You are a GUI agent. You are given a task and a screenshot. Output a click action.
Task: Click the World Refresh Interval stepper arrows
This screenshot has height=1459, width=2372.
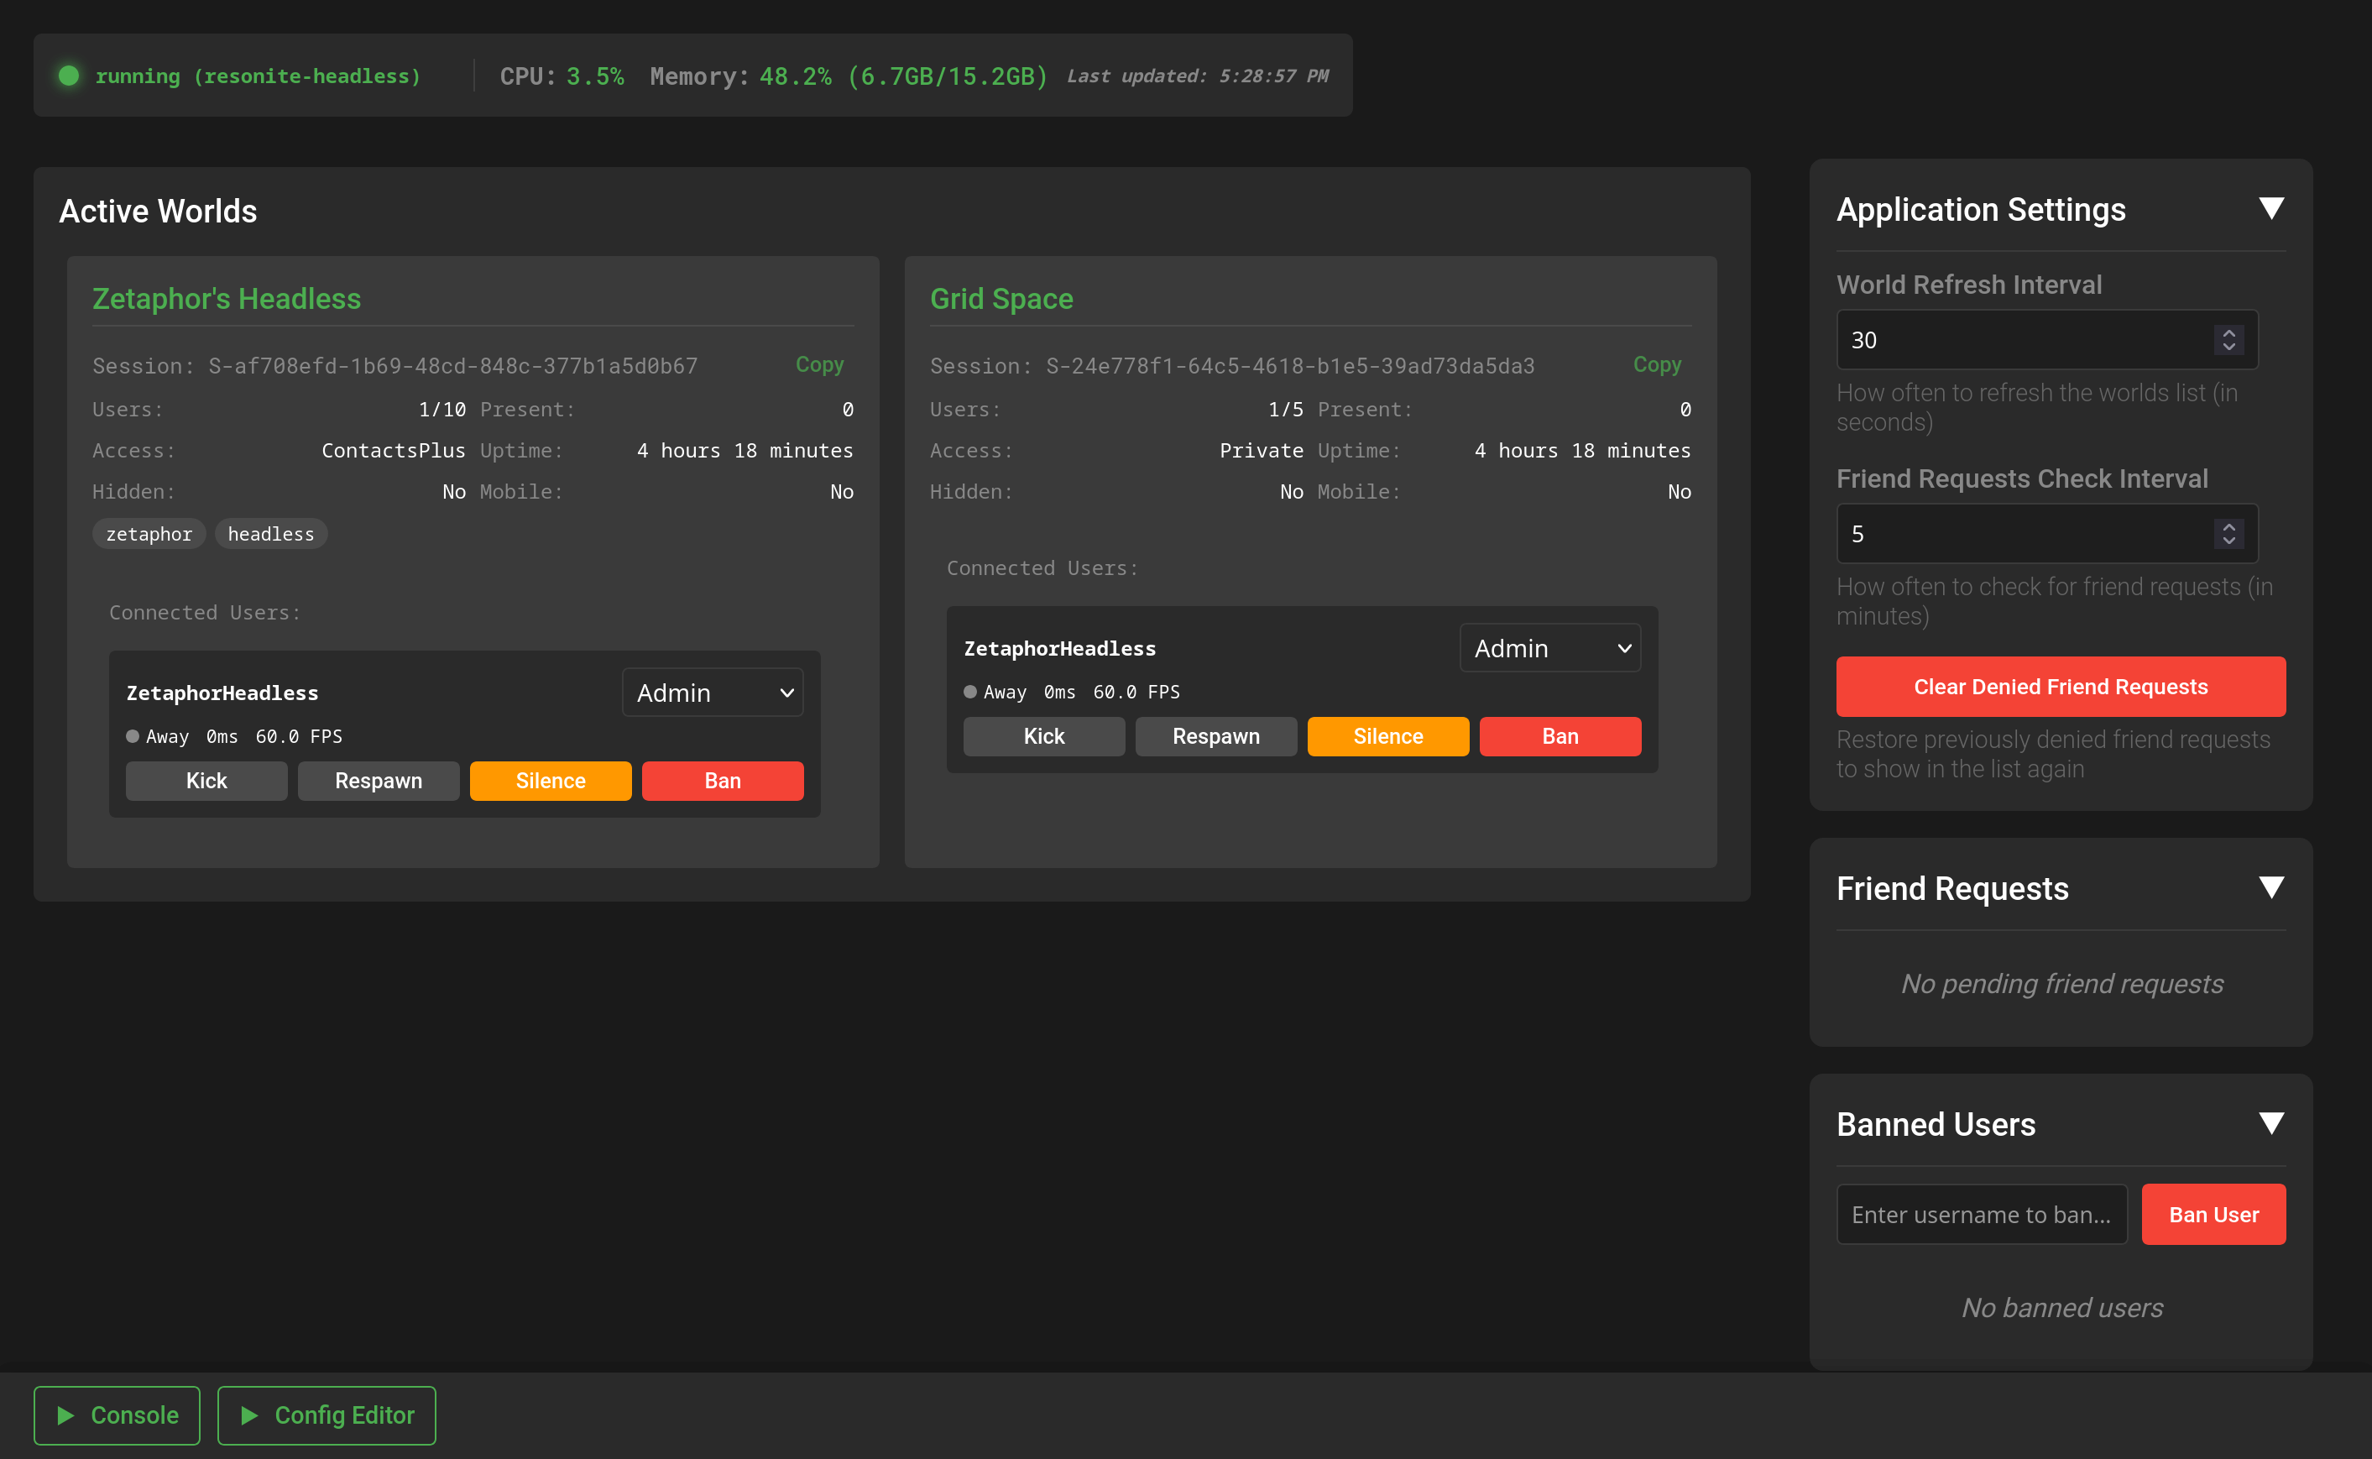tap(2228, 340)
